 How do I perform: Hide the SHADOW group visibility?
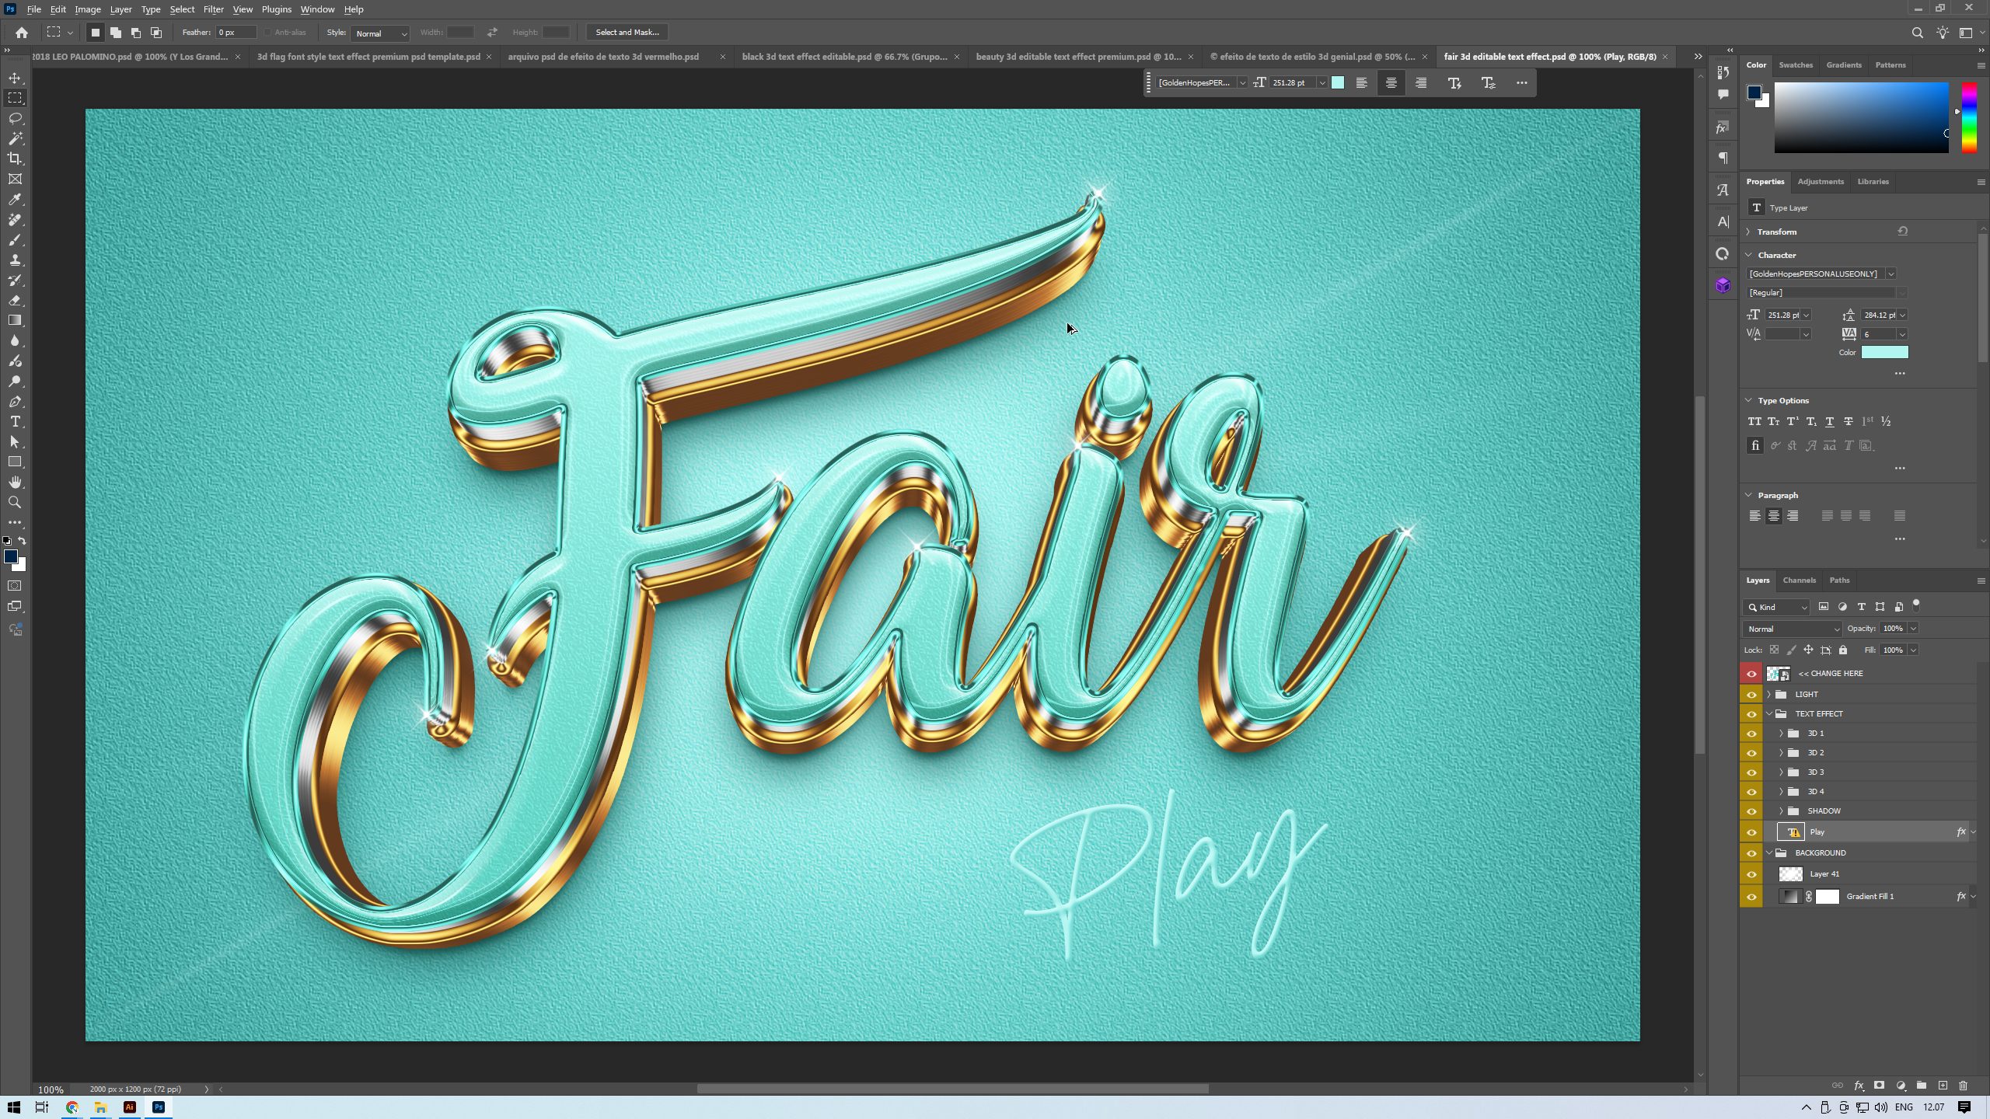pos(1751,811)
